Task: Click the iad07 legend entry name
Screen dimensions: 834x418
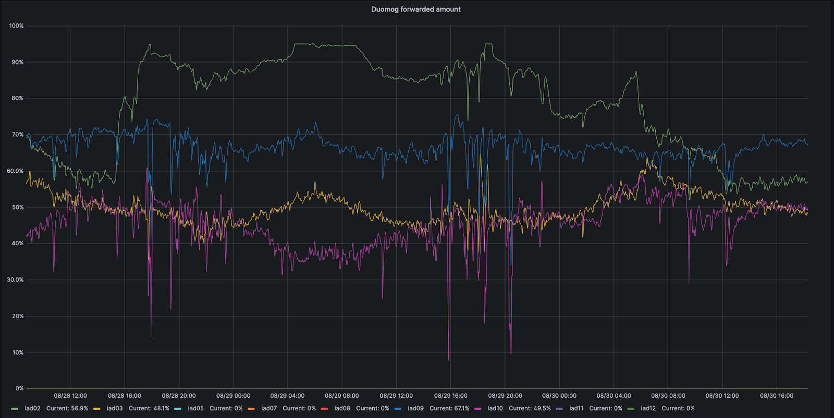Action: pyautogui.click(x=269, y=409)
